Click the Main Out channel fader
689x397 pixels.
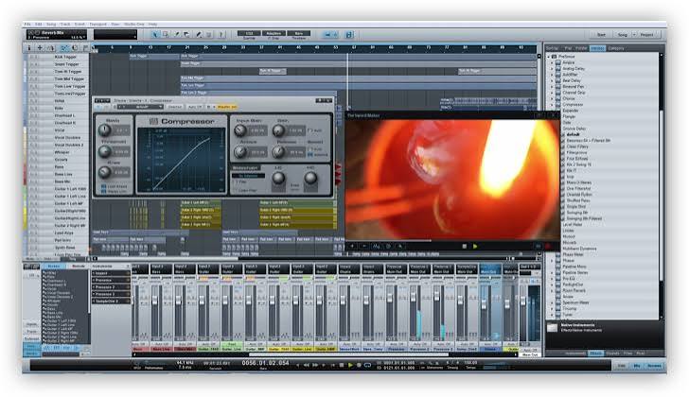point(522,301)
